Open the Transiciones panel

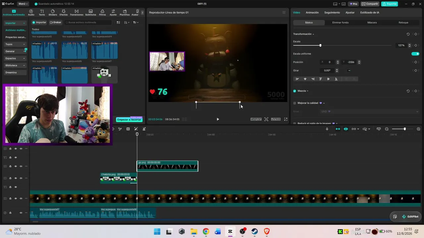coord(77,13)
